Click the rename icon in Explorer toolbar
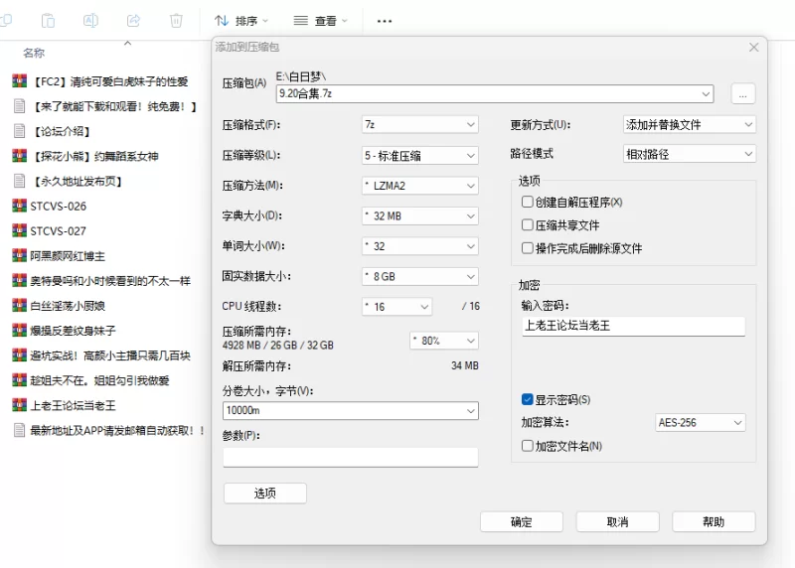This screenshot has height=568, width=795. 90,20
